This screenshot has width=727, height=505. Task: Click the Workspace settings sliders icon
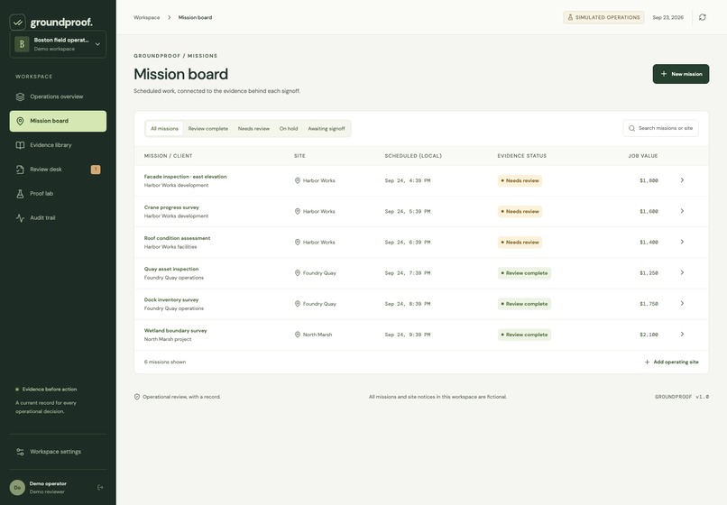click(x=20, y=452)
